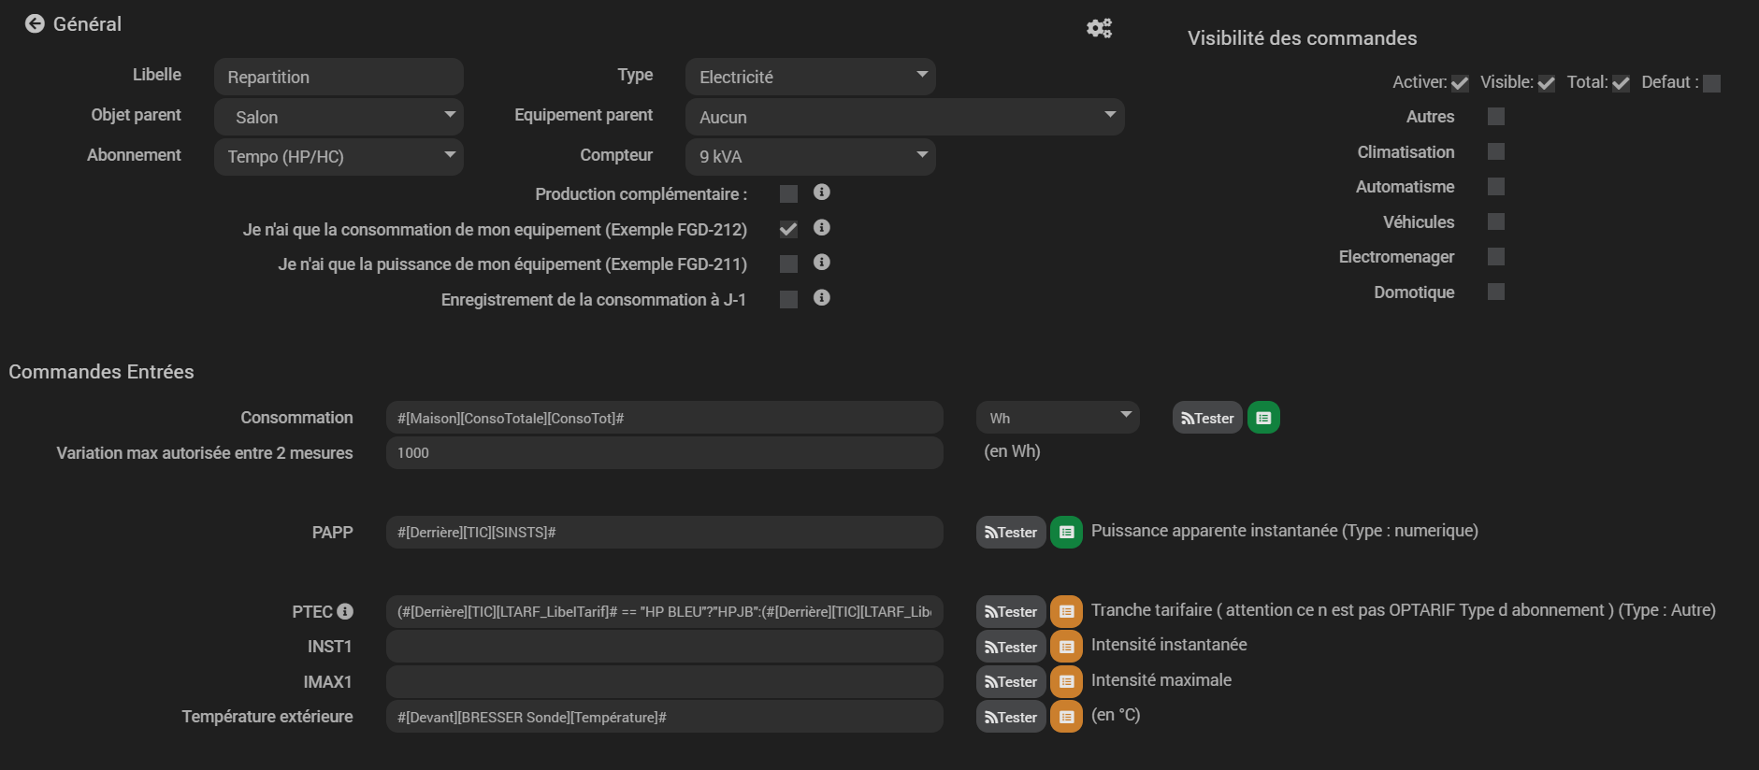Click info icon next to PTEC label
Image resolution: width=1759 pixels, height=770 pixels.
click(x=345, y=611)
